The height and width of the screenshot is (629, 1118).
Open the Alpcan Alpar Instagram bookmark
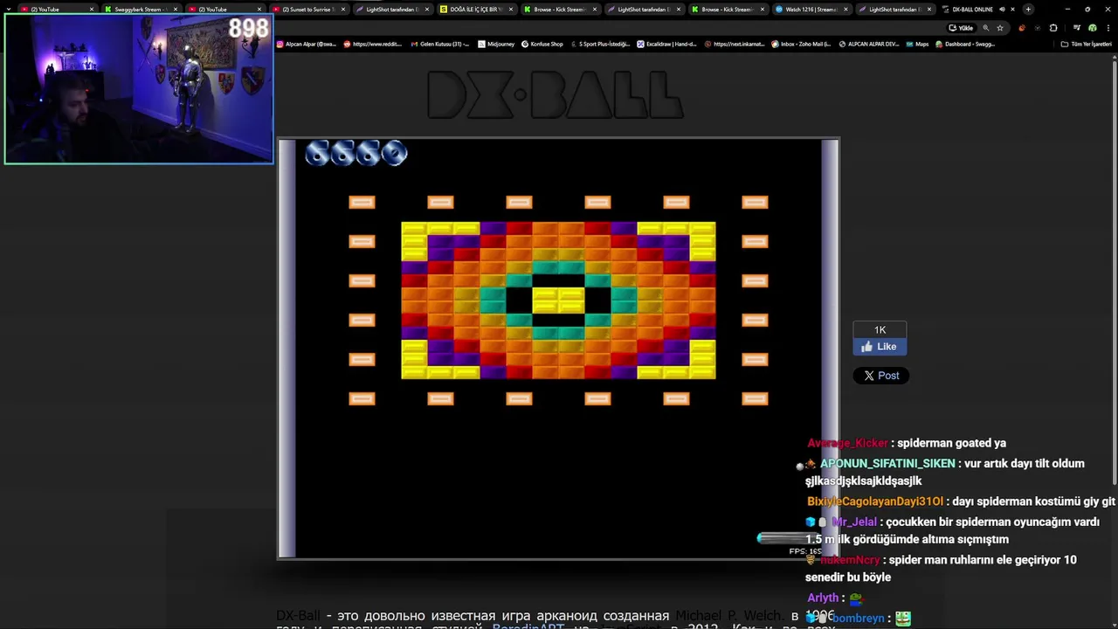pyautogui.click(x=307, y=44)
